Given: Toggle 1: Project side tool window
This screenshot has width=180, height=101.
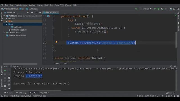Looking at the screenshot, I should tap(2, 17).
